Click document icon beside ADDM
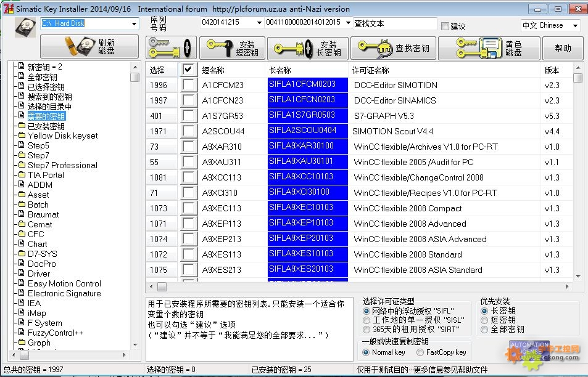The height and width of the screenshot is (377, 588). pyautogui.click(x=22, y=184)
